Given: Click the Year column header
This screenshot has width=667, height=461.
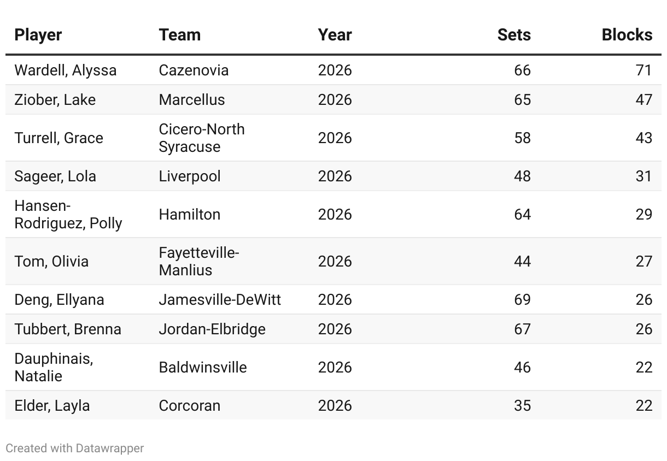Looking at the screenshot, I should 335,35.
